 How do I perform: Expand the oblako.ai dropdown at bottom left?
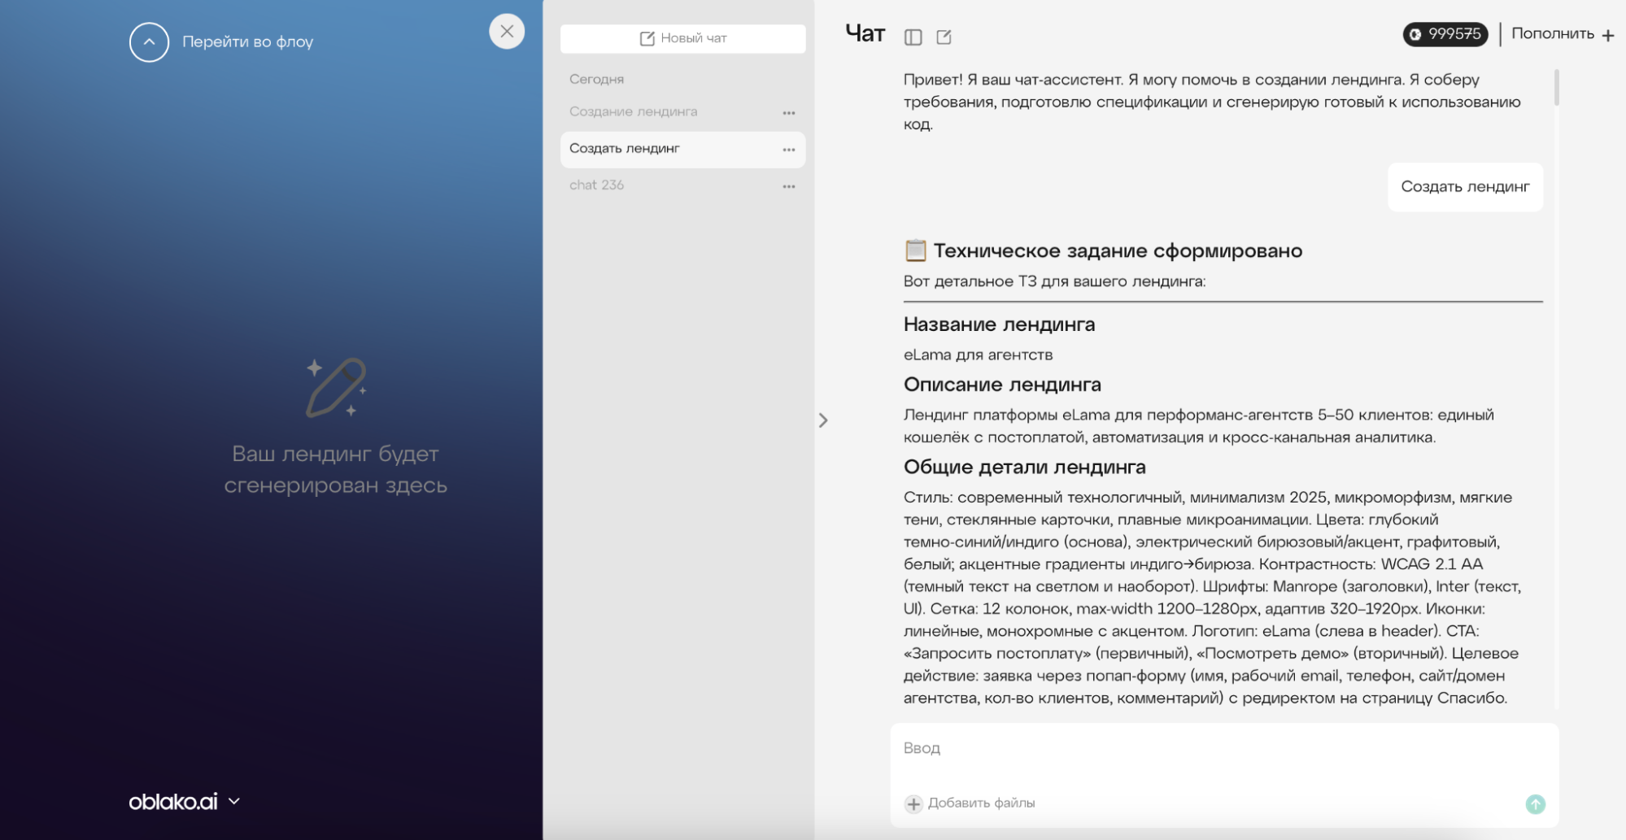(x=236, y=802)
